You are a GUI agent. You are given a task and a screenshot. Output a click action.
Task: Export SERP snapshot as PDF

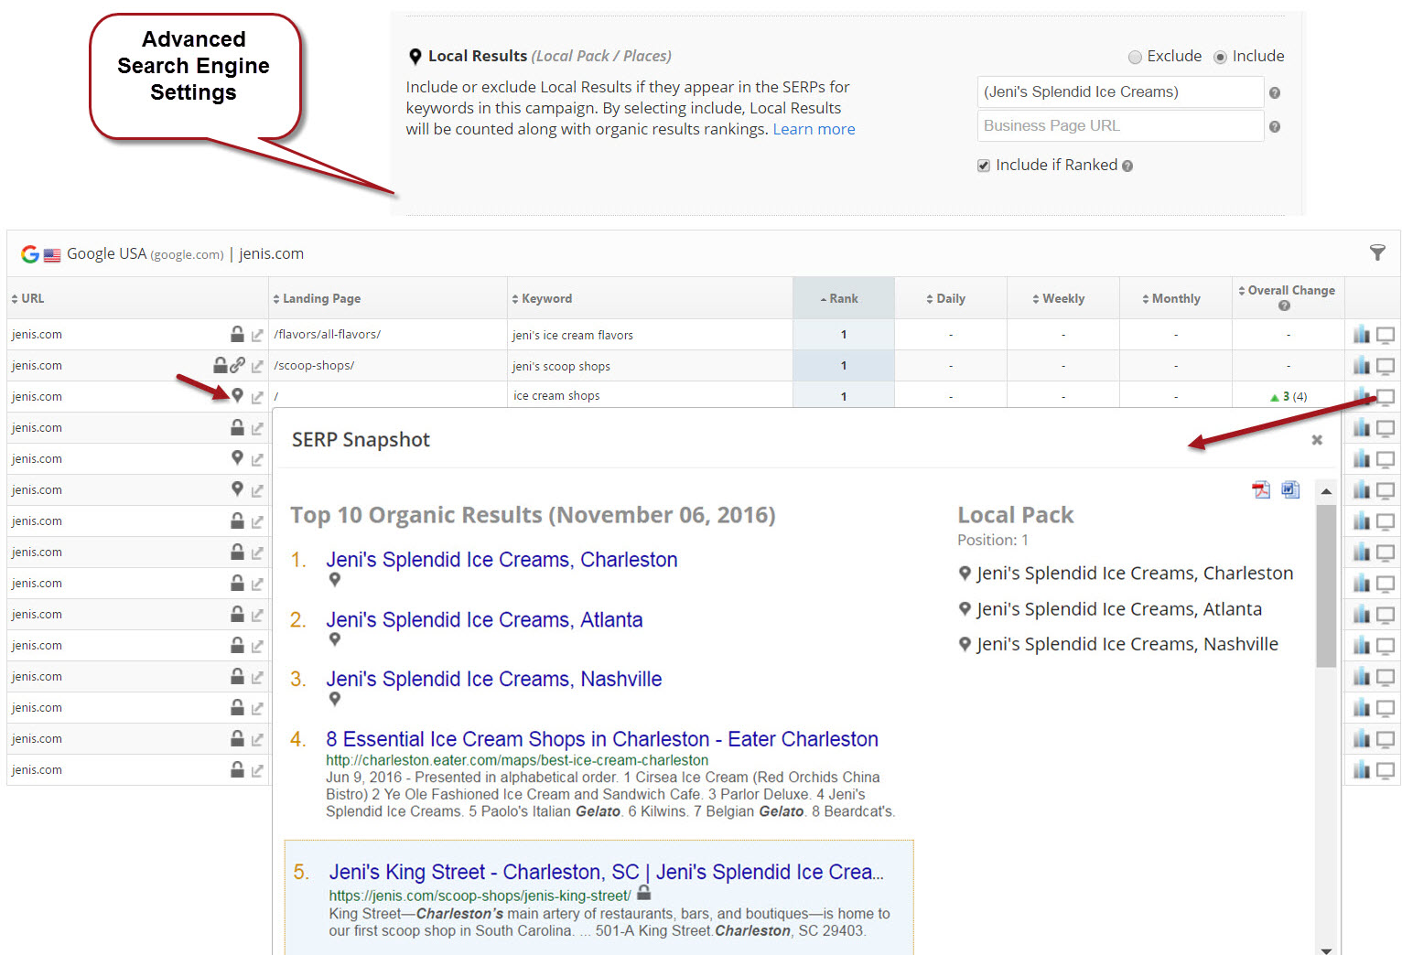[x=1261, y=490]
